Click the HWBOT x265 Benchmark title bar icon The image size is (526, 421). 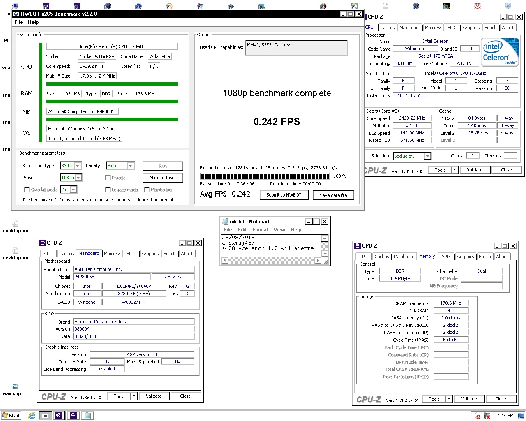16,14
